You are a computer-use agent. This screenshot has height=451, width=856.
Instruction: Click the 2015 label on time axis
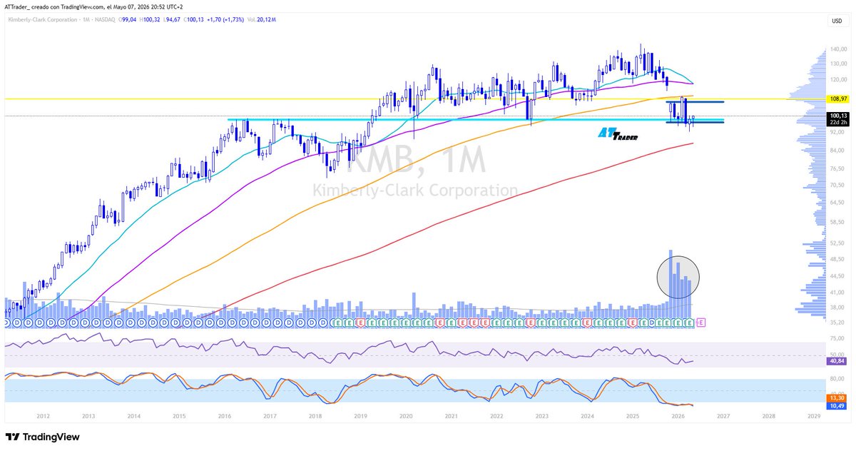click(179, 415)
